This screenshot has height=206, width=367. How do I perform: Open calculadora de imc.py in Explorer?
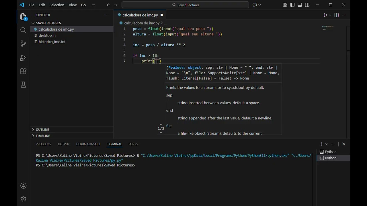click(x=72, y=29)
